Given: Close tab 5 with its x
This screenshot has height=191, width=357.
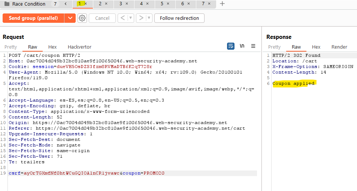Looking at the screenshot, I should [x=168, y=4].
